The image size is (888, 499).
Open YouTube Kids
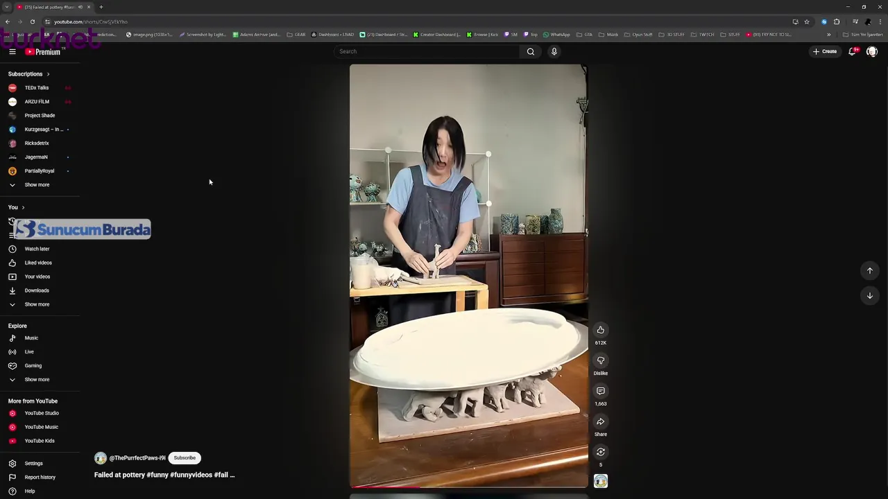click(40, 441)
